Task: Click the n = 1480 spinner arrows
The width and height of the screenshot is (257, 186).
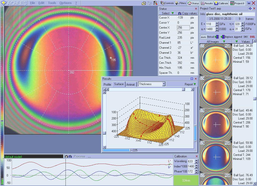Action: click(217, 29)
